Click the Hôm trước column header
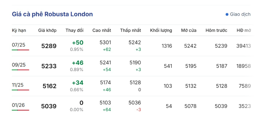The image size is (262, 124). pyautogui.click(x=216, y=30)
